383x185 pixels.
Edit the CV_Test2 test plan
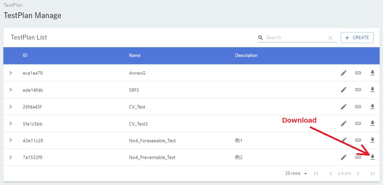coord(343,123)
